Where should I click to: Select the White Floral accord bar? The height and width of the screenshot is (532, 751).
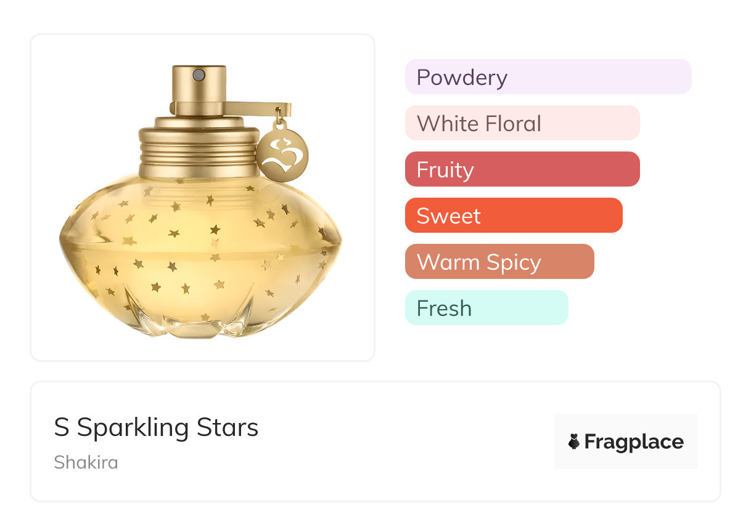(x=522, y=123)
